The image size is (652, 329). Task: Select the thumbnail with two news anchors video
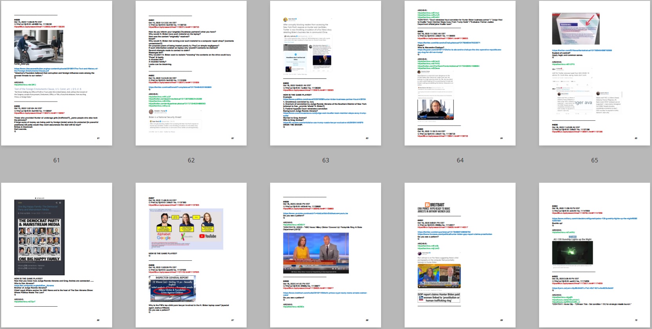coord(325,255)
